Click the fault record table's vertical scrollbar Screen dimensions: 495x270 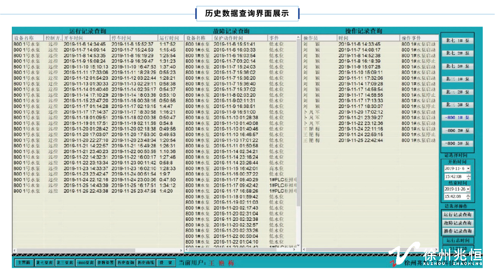[299, 127]
